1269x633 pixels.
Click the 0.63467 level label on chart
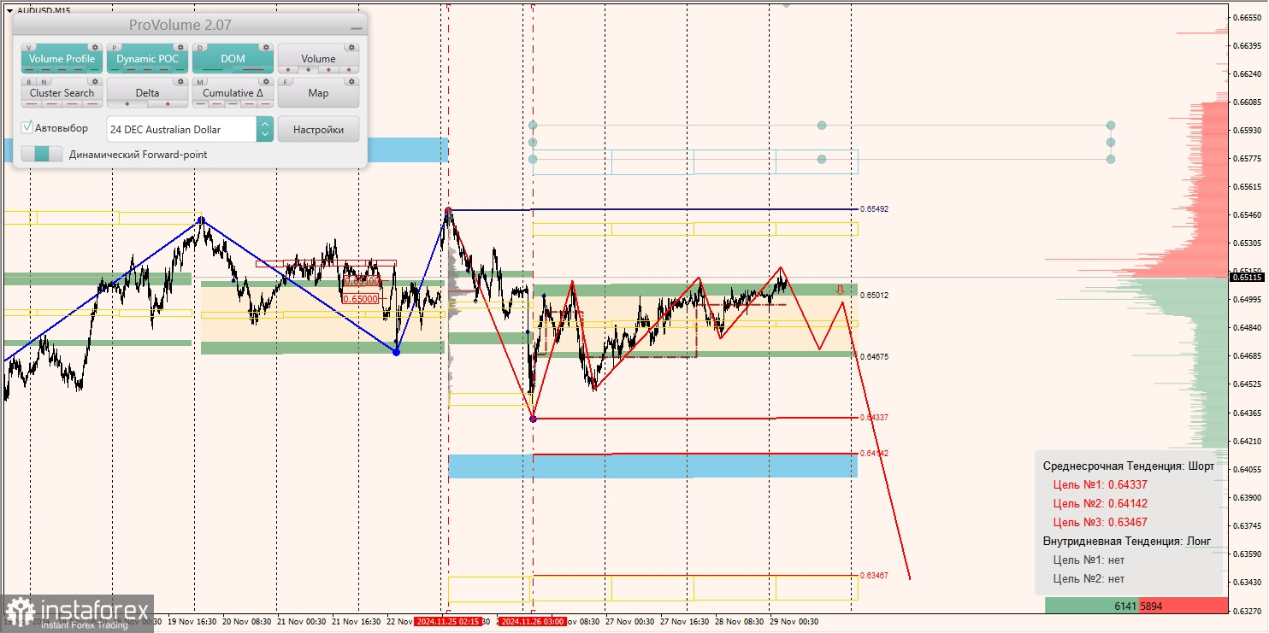[x=874, y=576]
